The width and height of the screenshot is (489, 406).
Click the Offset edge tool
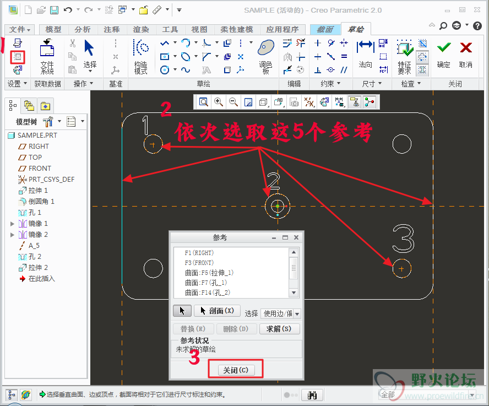(x=227, y=43)
